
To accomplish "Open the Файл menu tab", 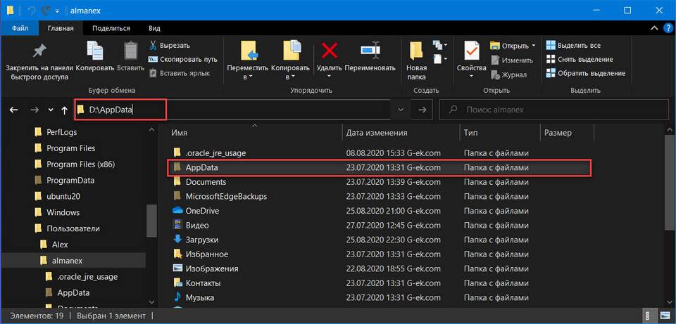I will (20, 28).
